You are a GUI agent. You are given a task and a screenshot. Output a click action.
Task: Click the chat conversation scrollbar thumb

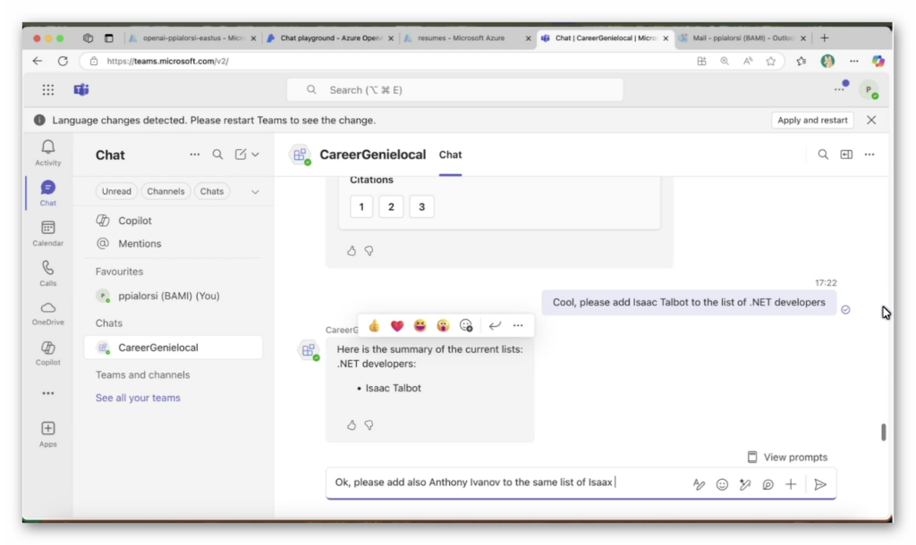[883, 432]
